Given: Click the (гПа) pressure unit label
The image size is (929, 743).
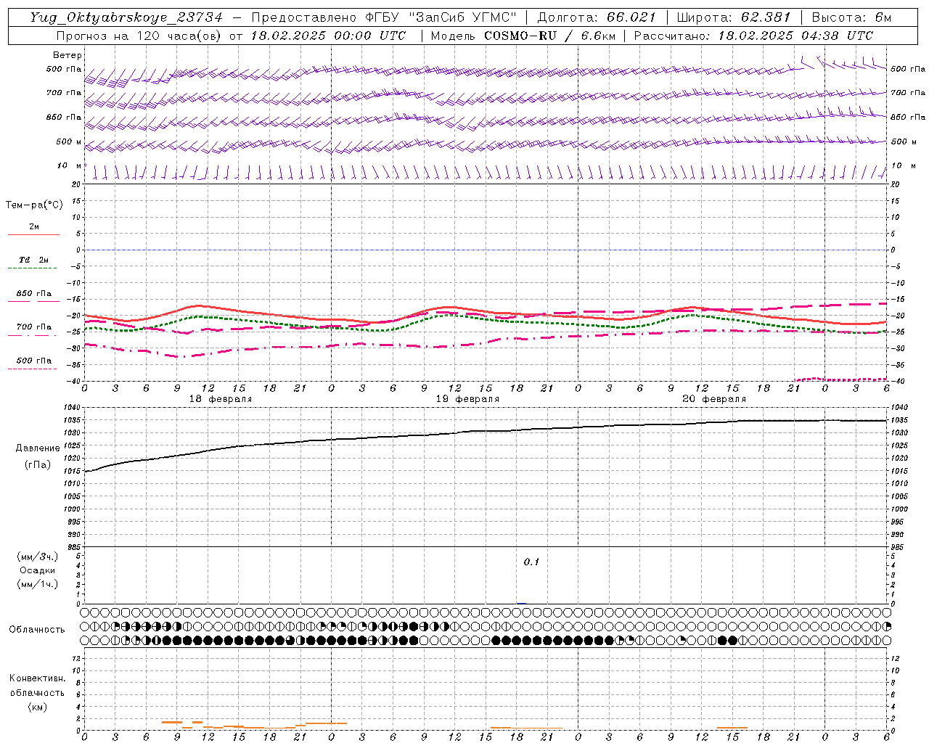Looking at the screenshot, I should (38, 465).
